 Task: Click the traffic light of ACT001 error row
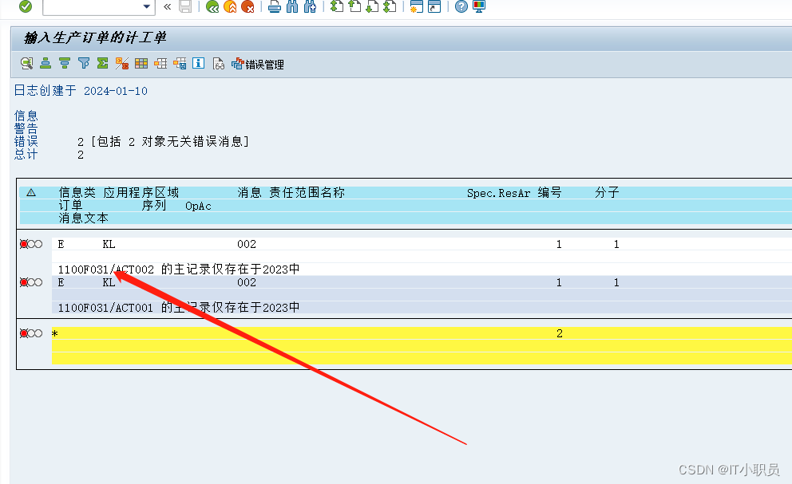[x=31, y=282]
